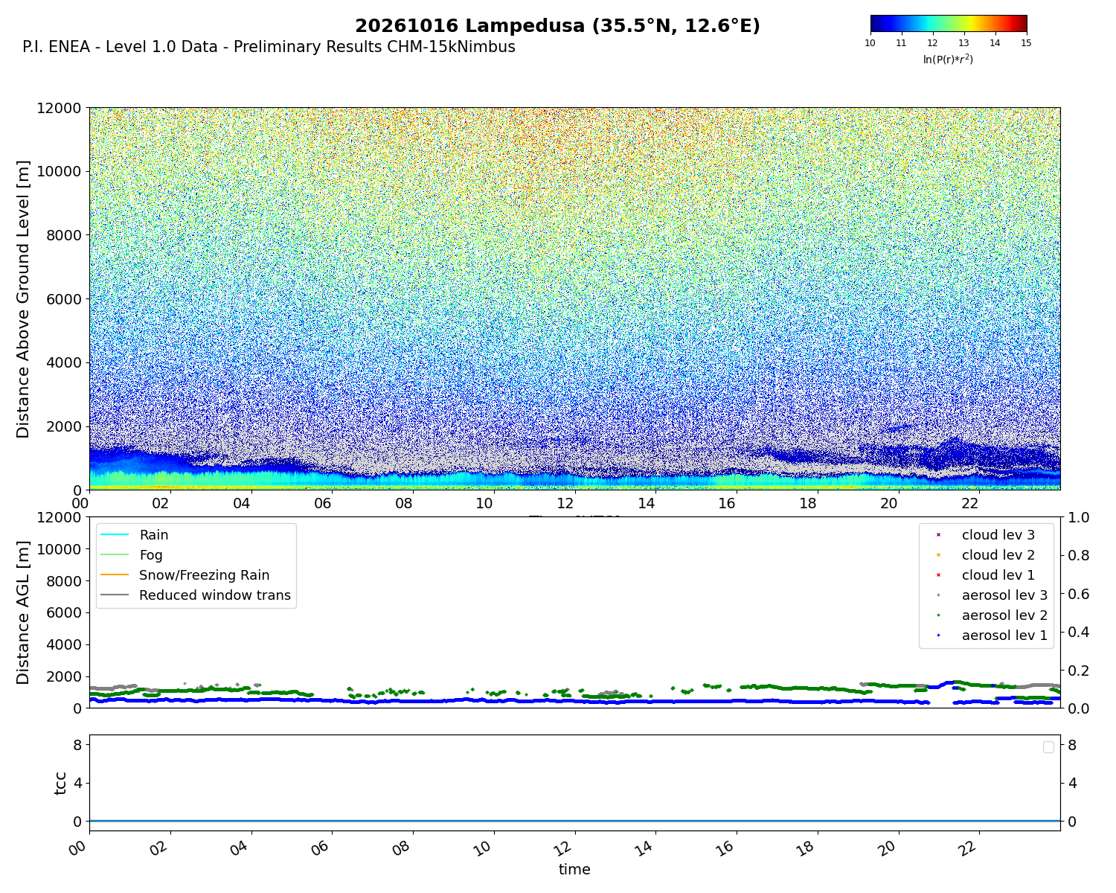Image resolution: width=1116 pixels, height=893 pixels.
Task: Click the 'cloud lev 1' legend label
Action: click(998, 575)
